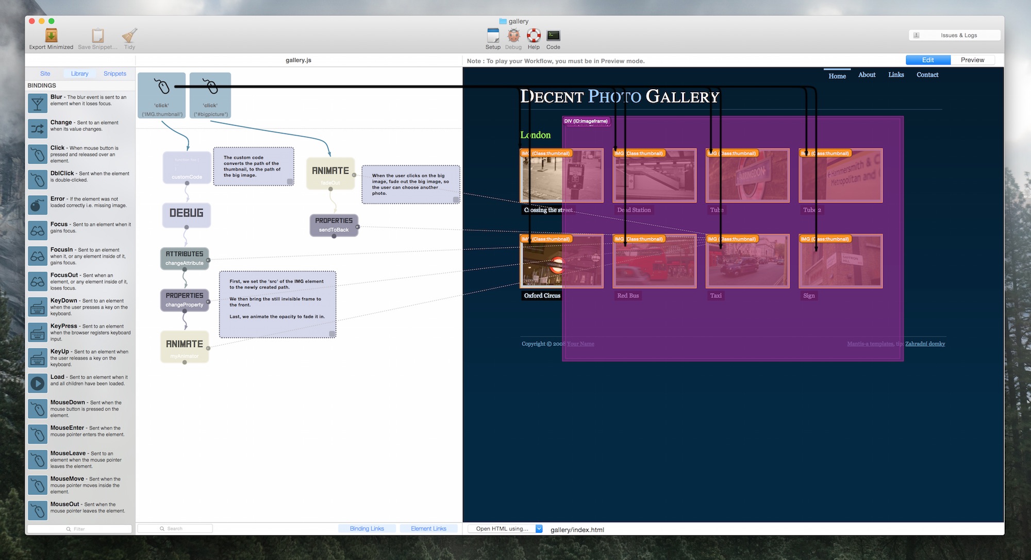The width and height of the screenshot is (1031, 560).
Task: Select the FocusOut binding icon
Action: coord(38,281)
